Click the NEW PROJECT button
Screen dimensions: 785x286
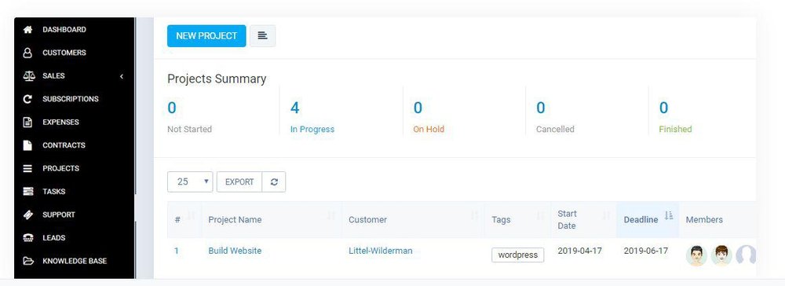(x=206, y=35)
